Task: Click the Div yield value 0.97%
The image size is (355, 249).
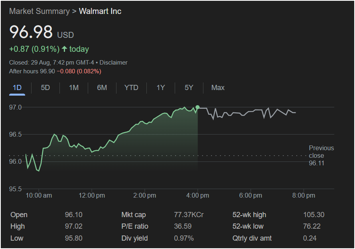Action: click(x=184, y=238)
